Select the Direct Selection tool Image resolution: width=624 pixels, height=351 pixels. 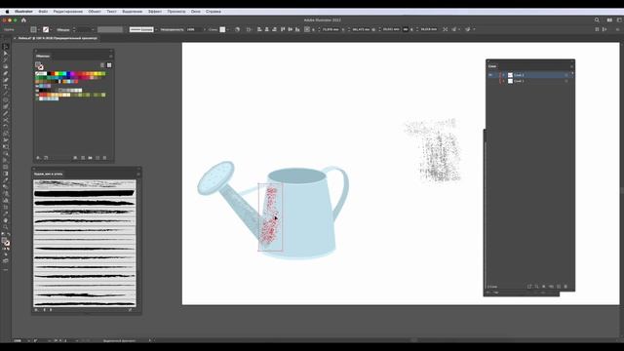tap(6, 54)
